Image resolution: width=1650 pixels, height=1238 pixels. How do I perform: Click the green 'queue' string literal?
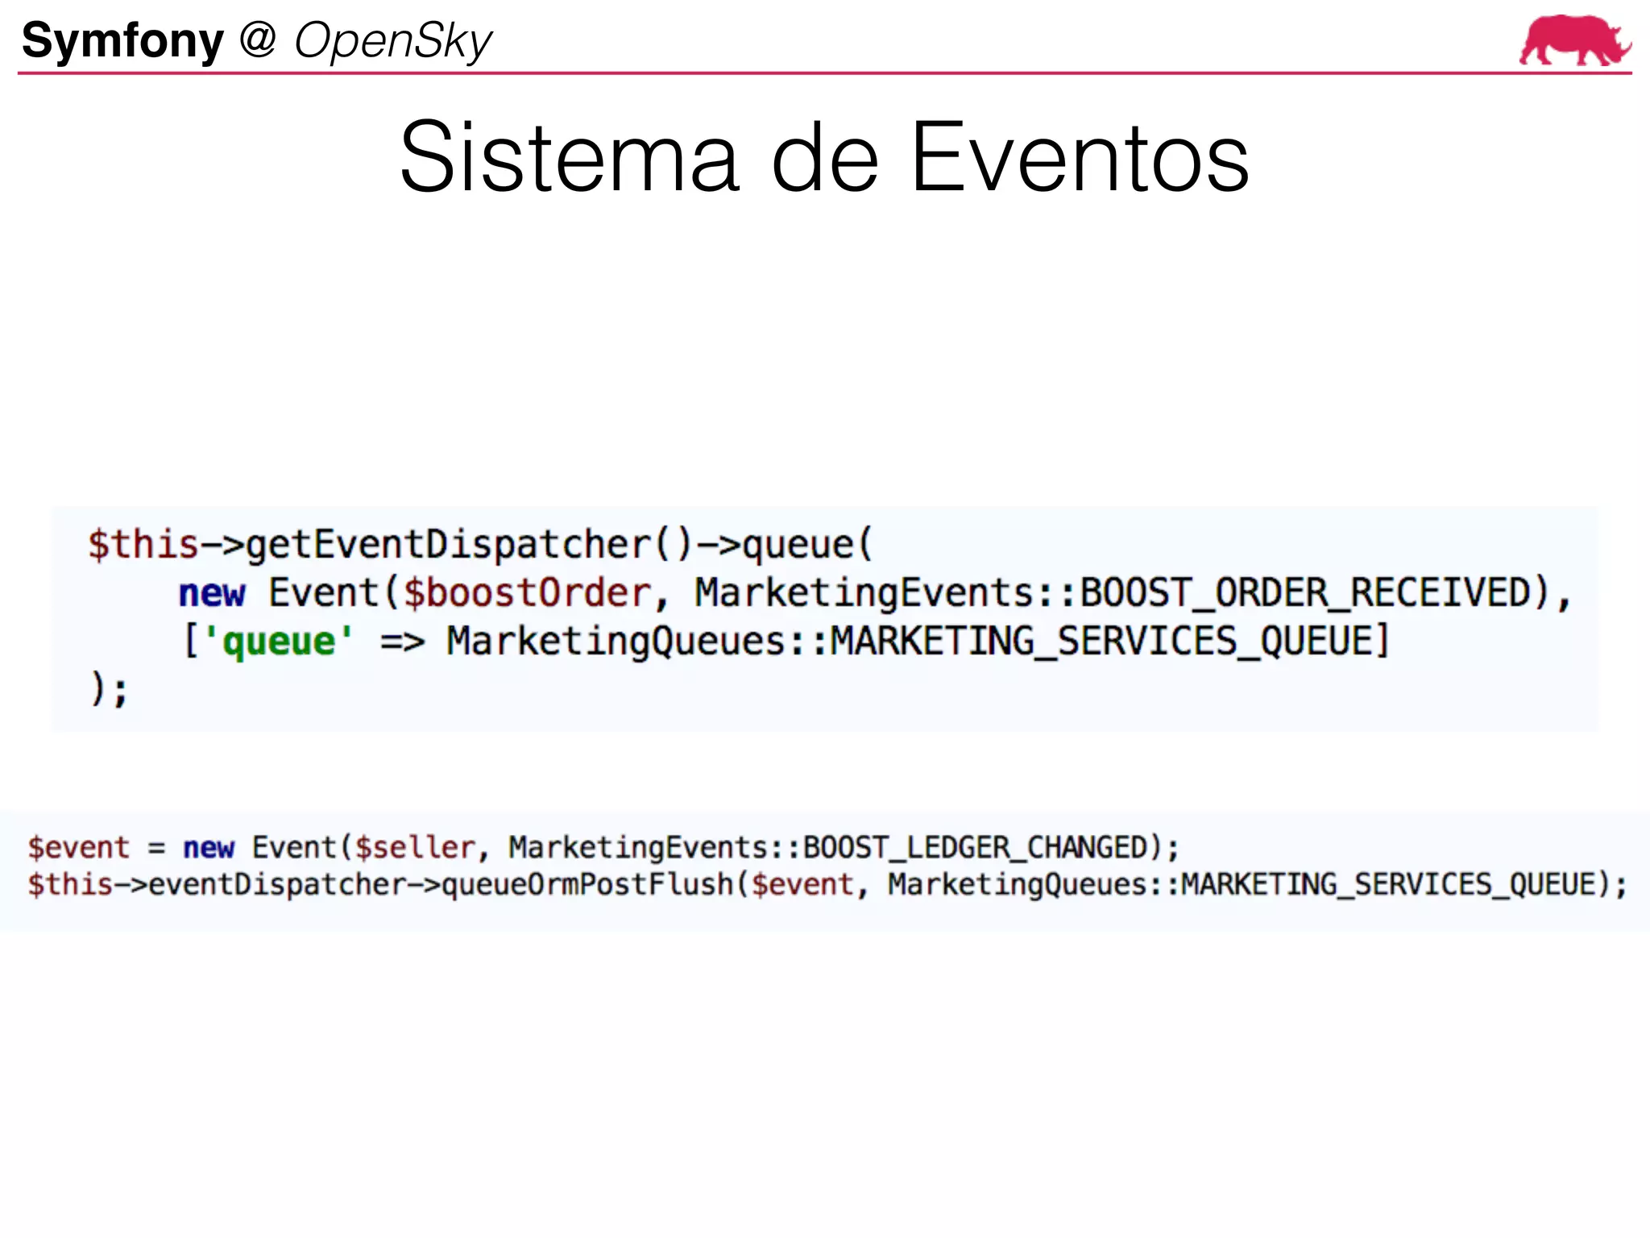tap(279, 642)
